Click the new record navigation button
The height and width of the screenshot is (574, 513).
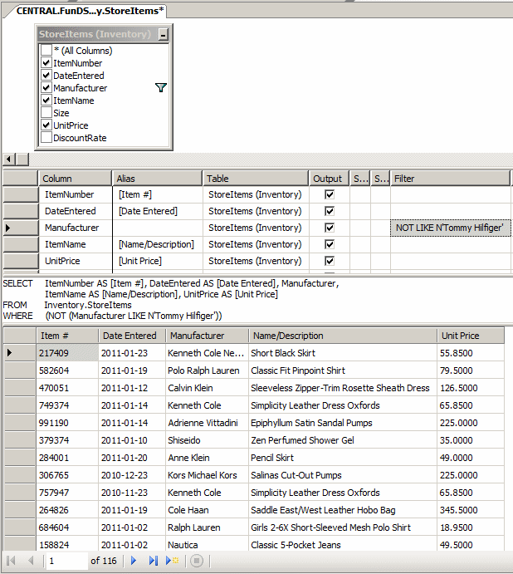pyautogui.click(x=172, y=561)
